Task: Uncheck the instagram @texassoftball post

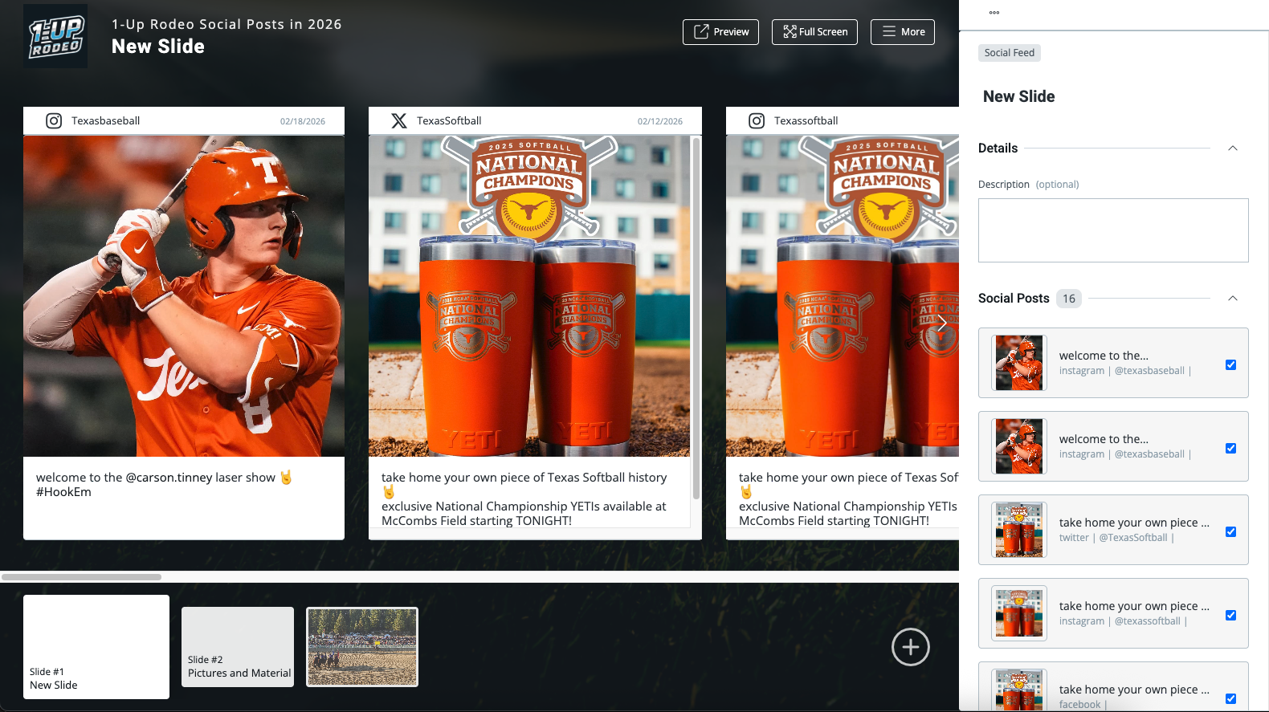Action: point(1230,616)
